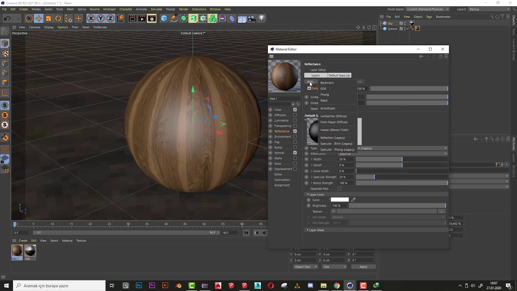
Task: Choose Beckmann from Add menu
Action: (327, 83)
